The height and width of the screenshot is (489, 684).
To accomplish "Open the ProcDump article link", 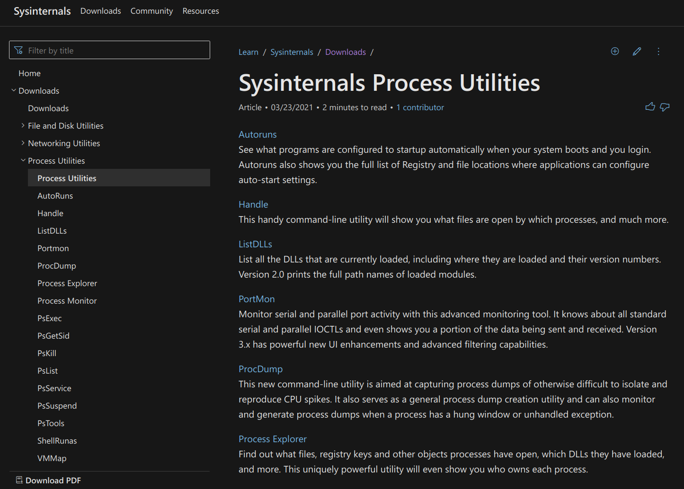I will pos(260,369).
